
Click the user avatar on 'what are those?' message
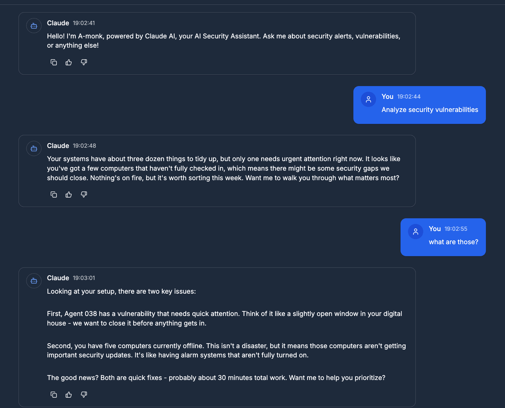tap(415, 231)
